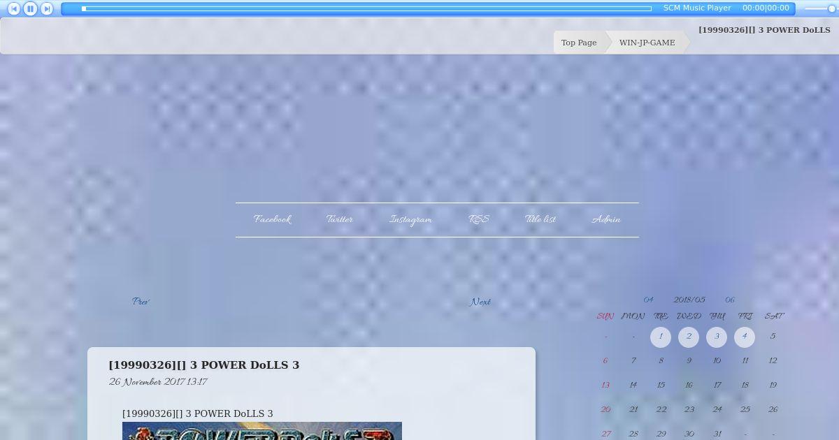Open the WIN-JP-GAME breadcrumb category
The height and width of the screenshot is (440, 839).
coord(647,43)
